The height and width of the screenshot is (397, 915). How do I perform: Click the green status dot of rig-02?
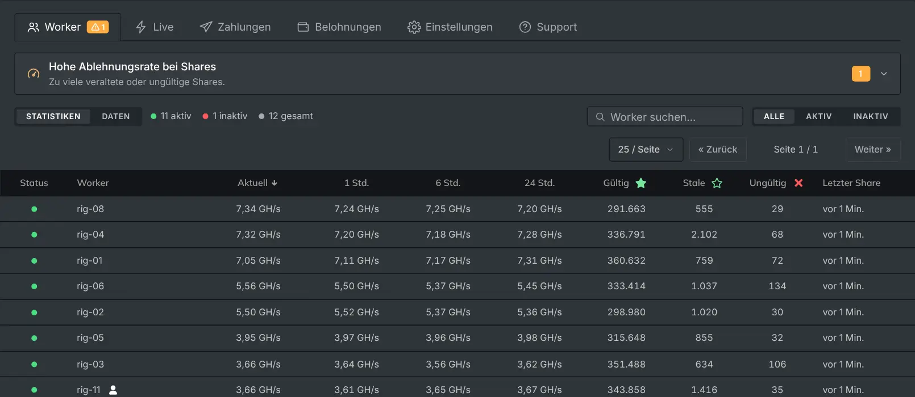34,312
